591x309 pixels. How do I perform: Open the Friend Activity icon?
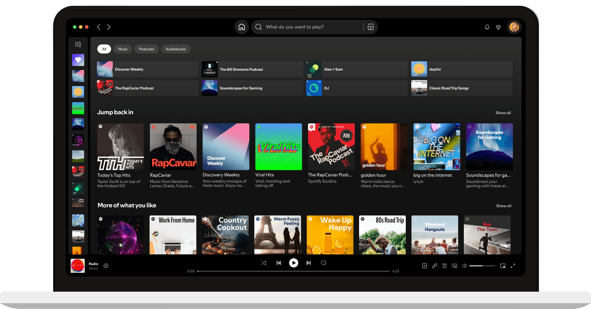pyautogui.click(x=498, y=27)
